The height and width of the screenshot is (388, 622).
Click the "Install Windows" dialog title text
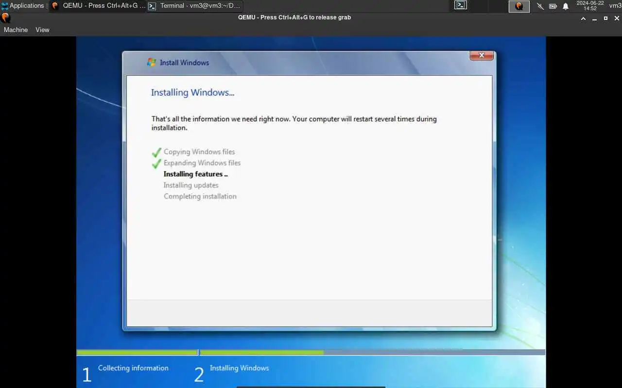pos(184,63)
